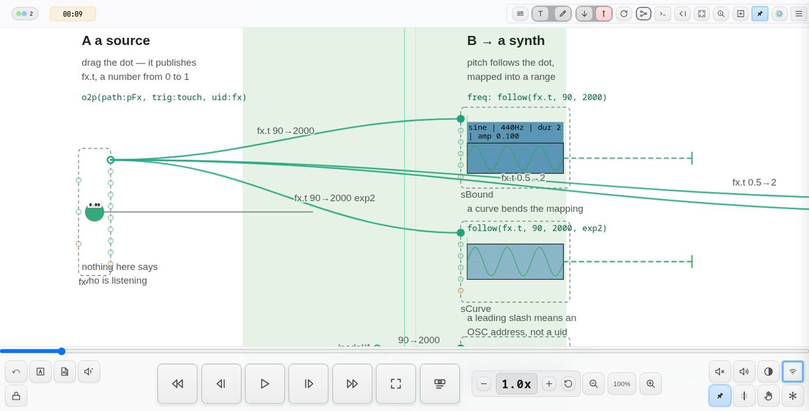809x411 pixels.
Task: Select the text T mode button
Action: coord(540,14)
